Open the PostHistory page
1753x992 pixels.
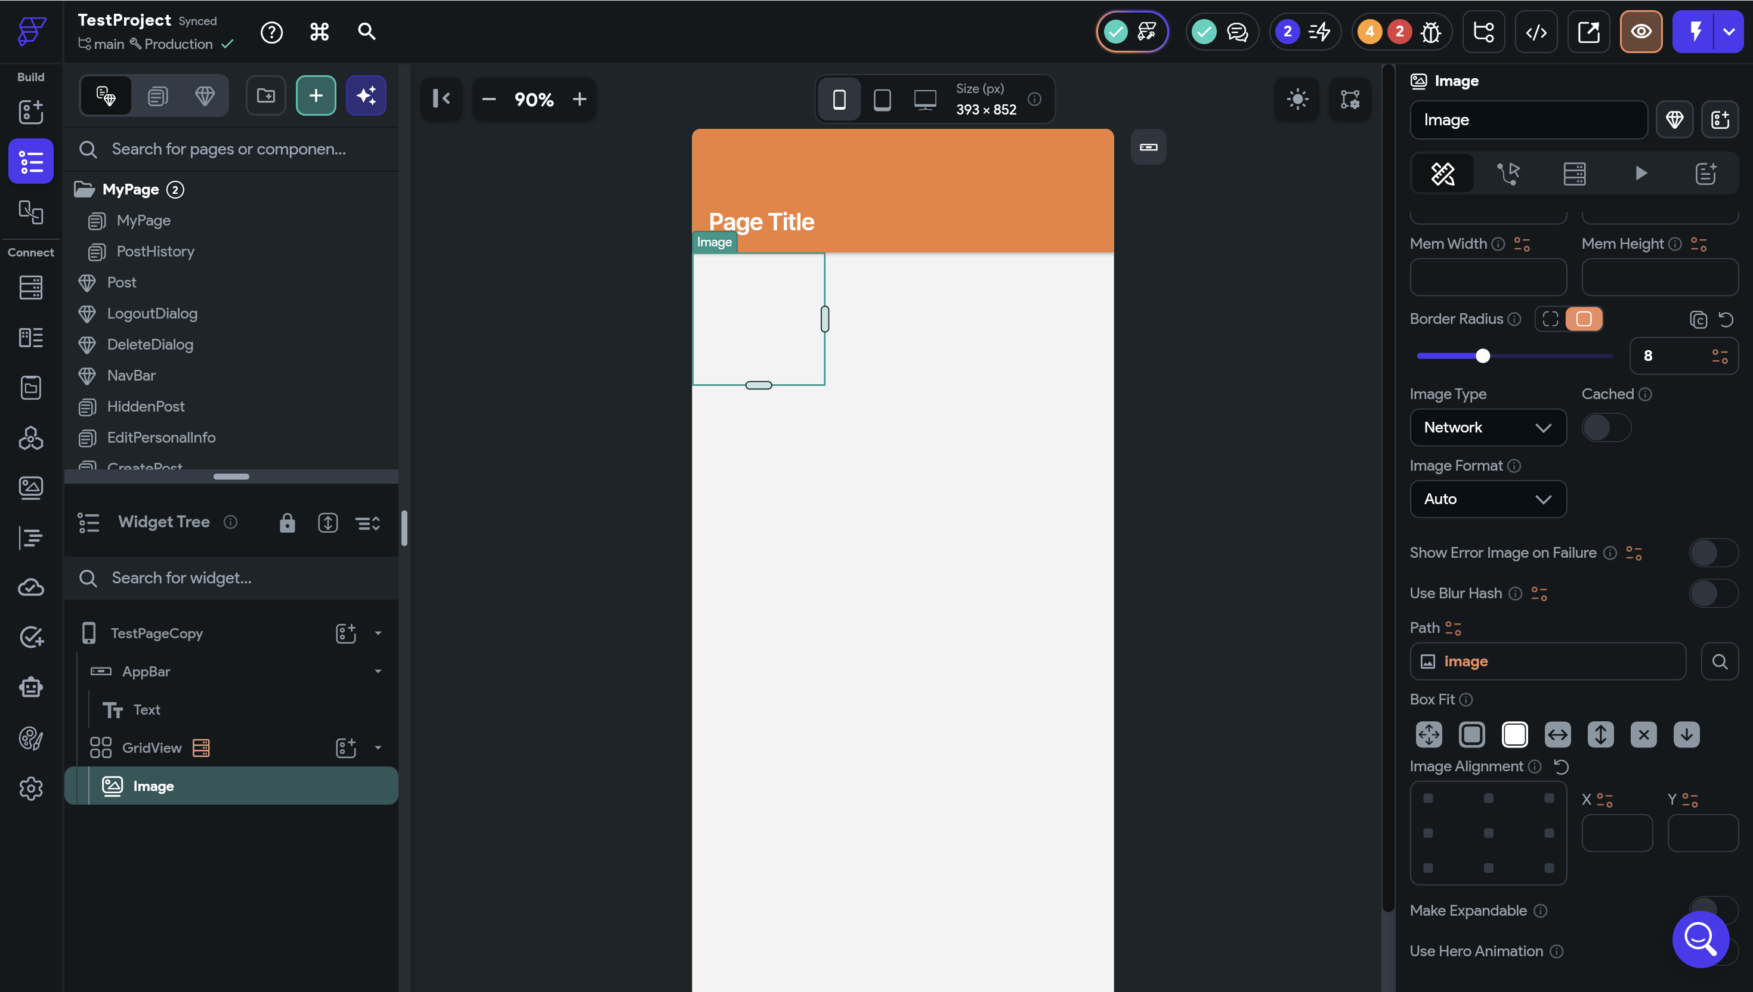[155, 251]
